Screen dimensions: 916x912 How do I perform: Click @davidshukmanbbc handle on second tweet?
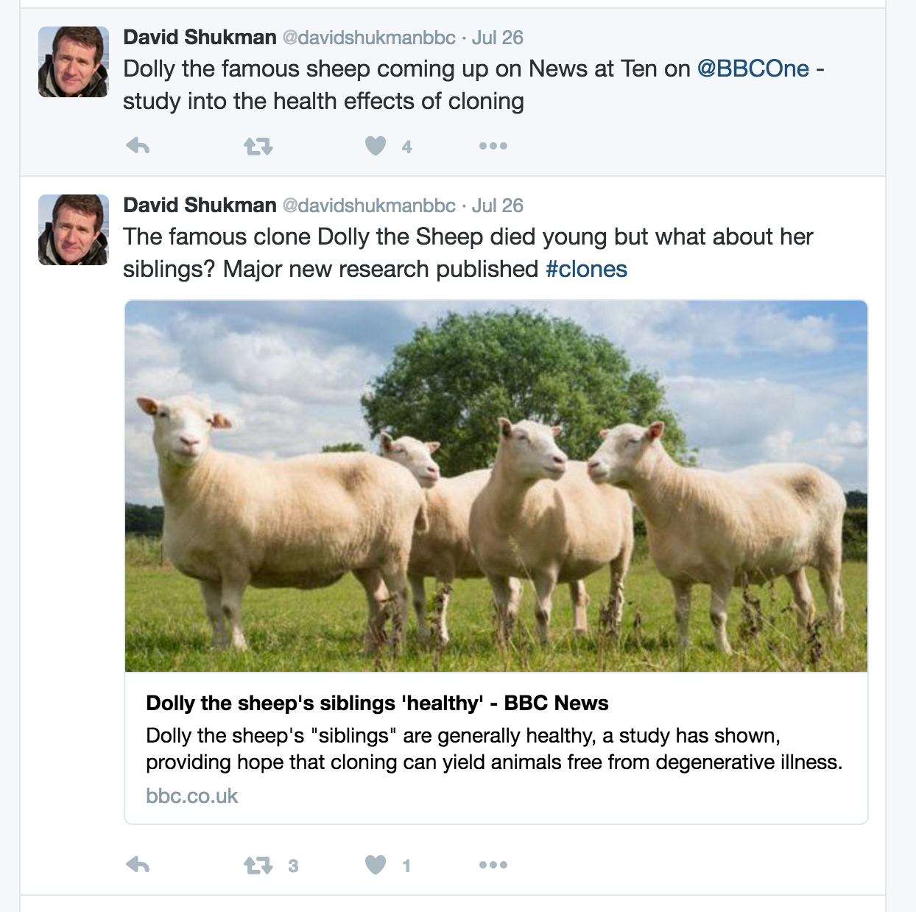pos(369,206)
